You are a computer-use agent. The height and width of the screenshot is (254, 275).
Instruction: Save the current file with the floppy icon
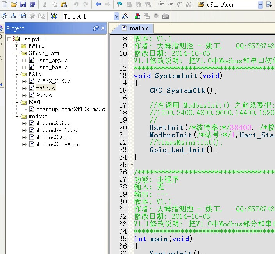pyautogui.click(x=23, y=5)
